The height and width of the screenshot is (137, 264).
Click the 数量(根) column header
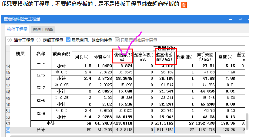(x=185, y=57)
